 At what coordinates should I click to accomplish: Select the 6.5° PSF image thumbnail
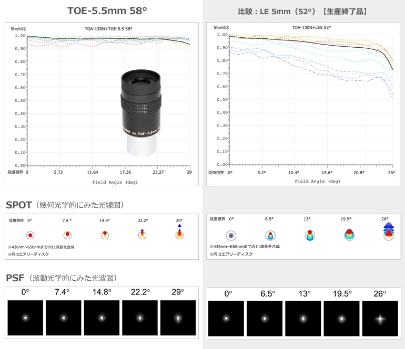coord(265,319)
